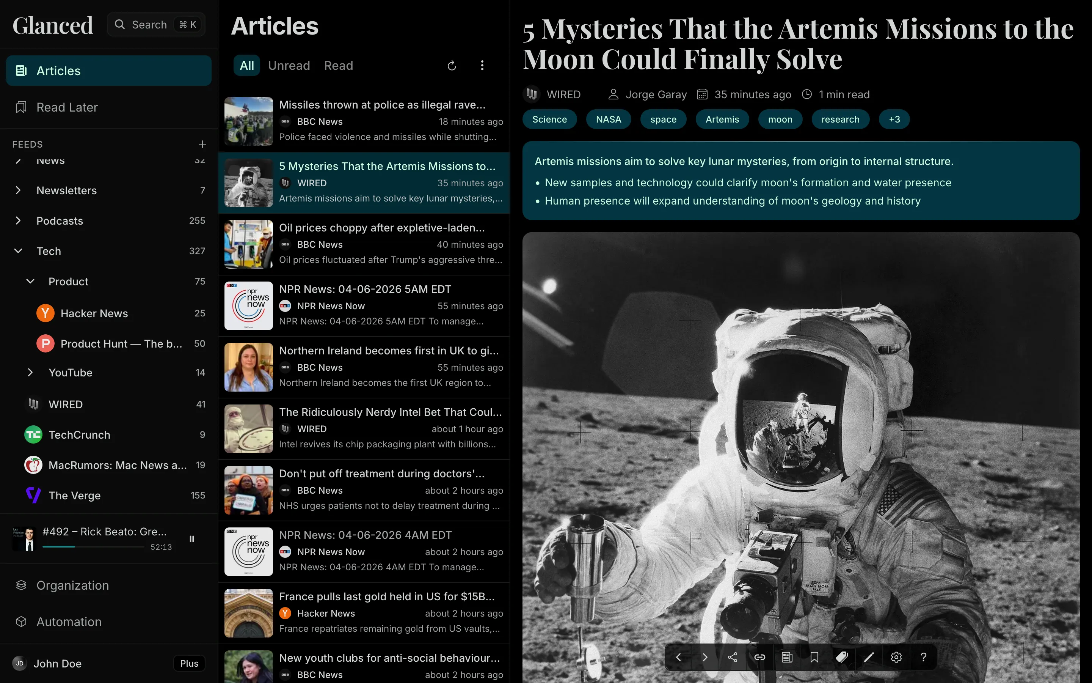Expand the YouTube folder
This screenshot has width=1092, height=683.
click(x=30, y=373)
